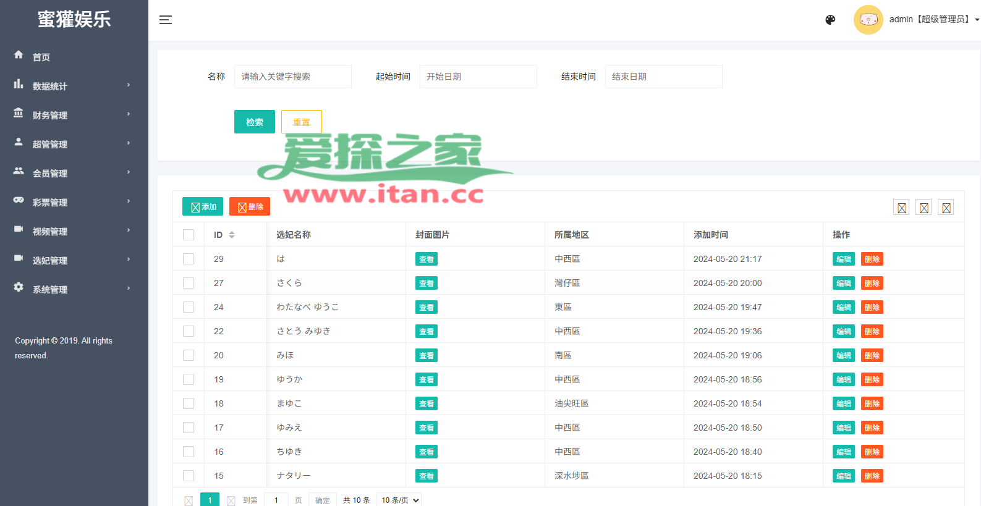Click the admin avatar image
Image resolution: width=981 pixels, height=506 pixels.
(x=868, y=20)
